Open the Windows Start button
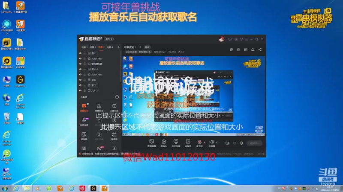343x192 pixels. point(5,189)
